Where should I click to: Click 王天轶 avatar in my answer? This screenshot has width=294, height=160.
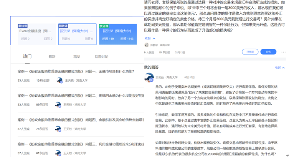pyautogui.click(x=149, y=78)
